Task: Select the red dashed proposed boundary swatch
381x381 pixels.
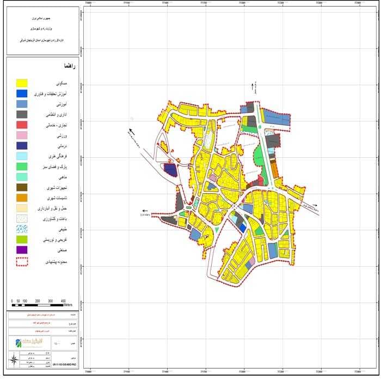Action: coord(22,262)
